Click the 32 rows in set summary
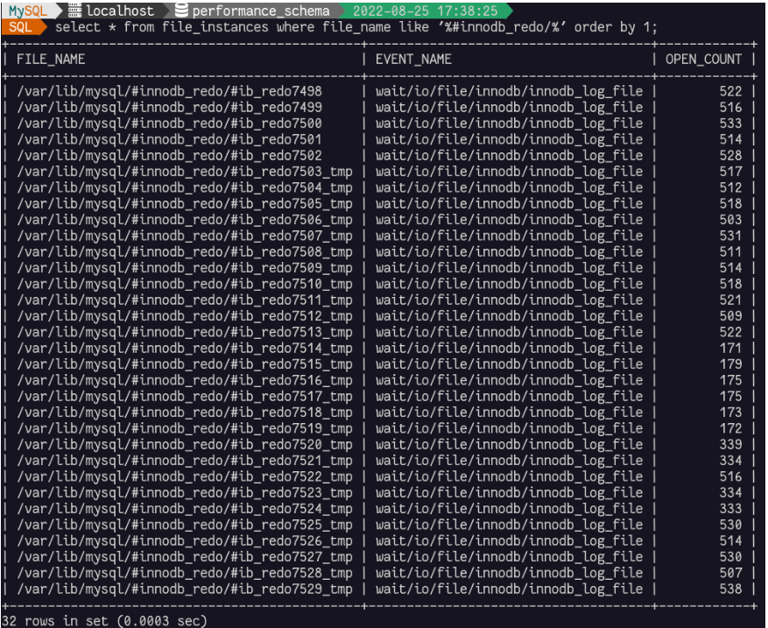This screenshot has height=628, width=768. 104,621
